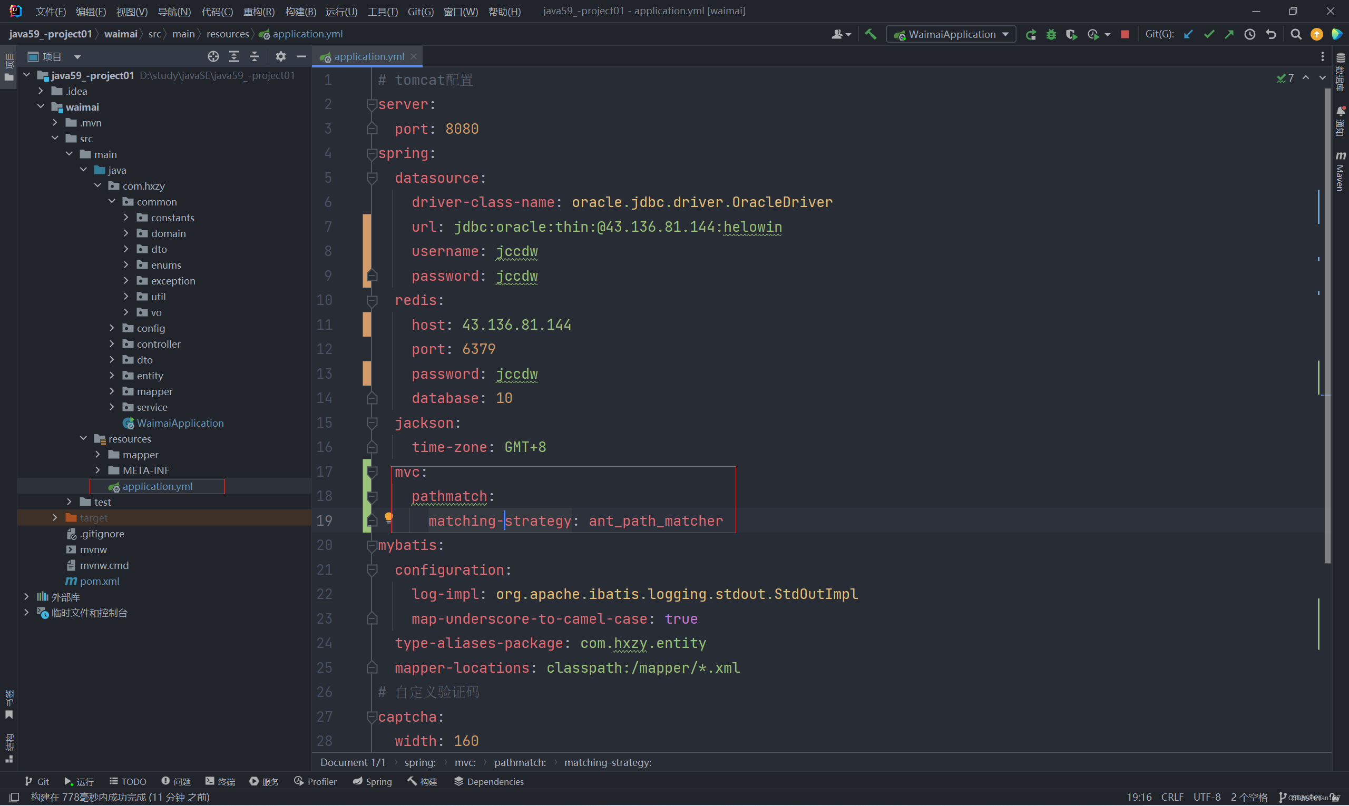Click the yellow lightbulb intention icon
The image size is (1349, 806).
click(x=388, y=517)
